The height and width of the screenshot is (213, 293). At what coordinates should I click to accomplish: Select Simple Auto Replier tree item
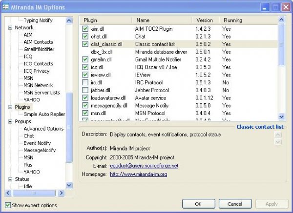point(44,115)
